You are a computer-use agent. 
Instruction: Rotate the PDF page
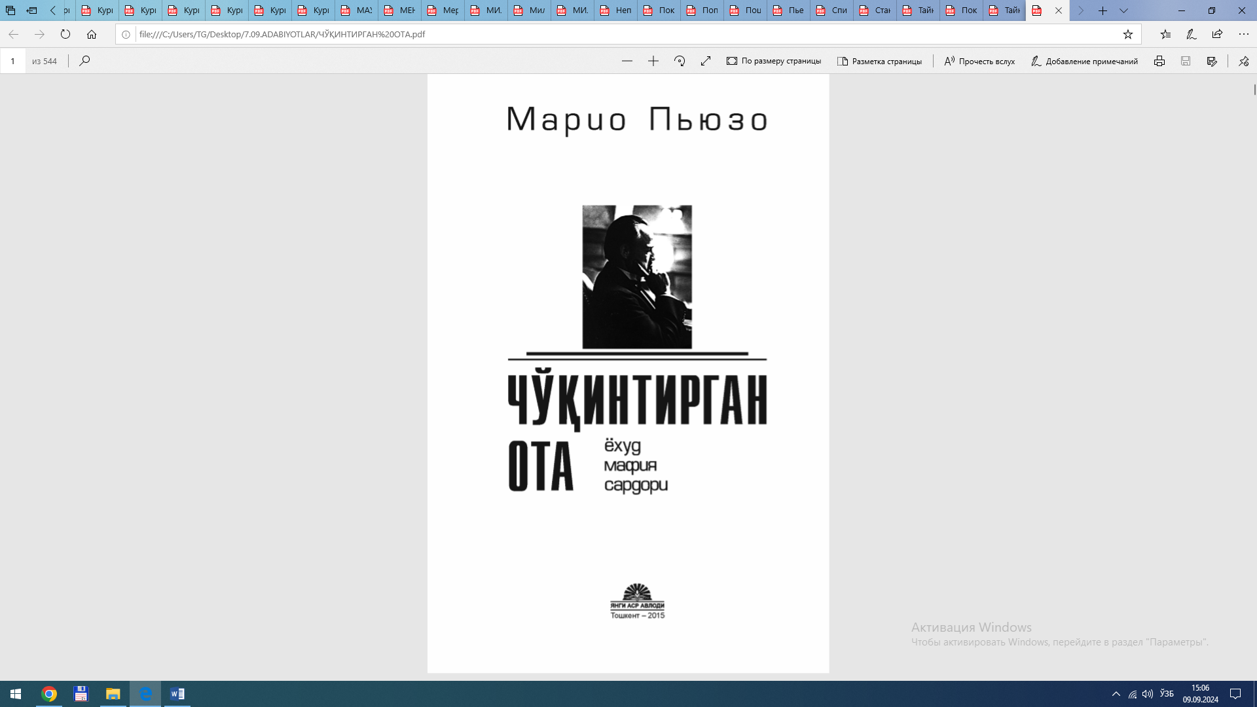(680, 61)
